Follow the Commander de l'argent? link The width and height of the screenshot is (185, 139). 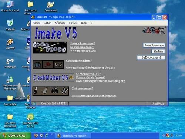(x=91, y=77)
